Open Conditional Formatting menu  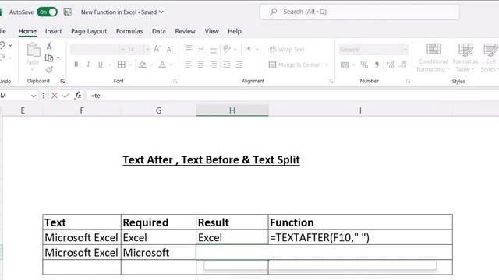coord(434,58)
